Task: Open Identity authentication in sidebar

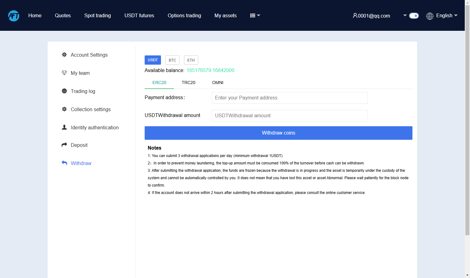Action: 94,127
